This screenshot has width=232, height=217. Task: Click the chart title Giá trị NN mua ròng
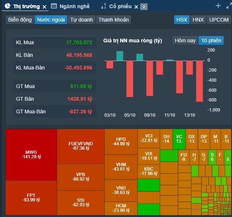coord(133,41)
